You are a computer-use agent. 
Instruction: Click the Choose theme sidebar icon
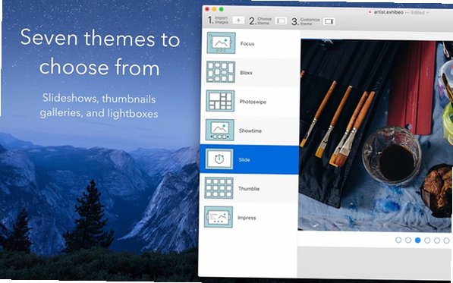point(281,20)
